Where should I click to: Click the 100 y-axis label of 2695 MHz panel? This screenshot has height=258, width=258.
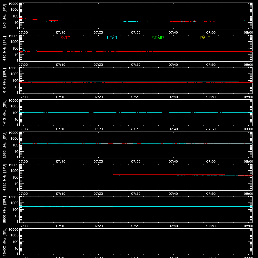click(x=15, y=145)
